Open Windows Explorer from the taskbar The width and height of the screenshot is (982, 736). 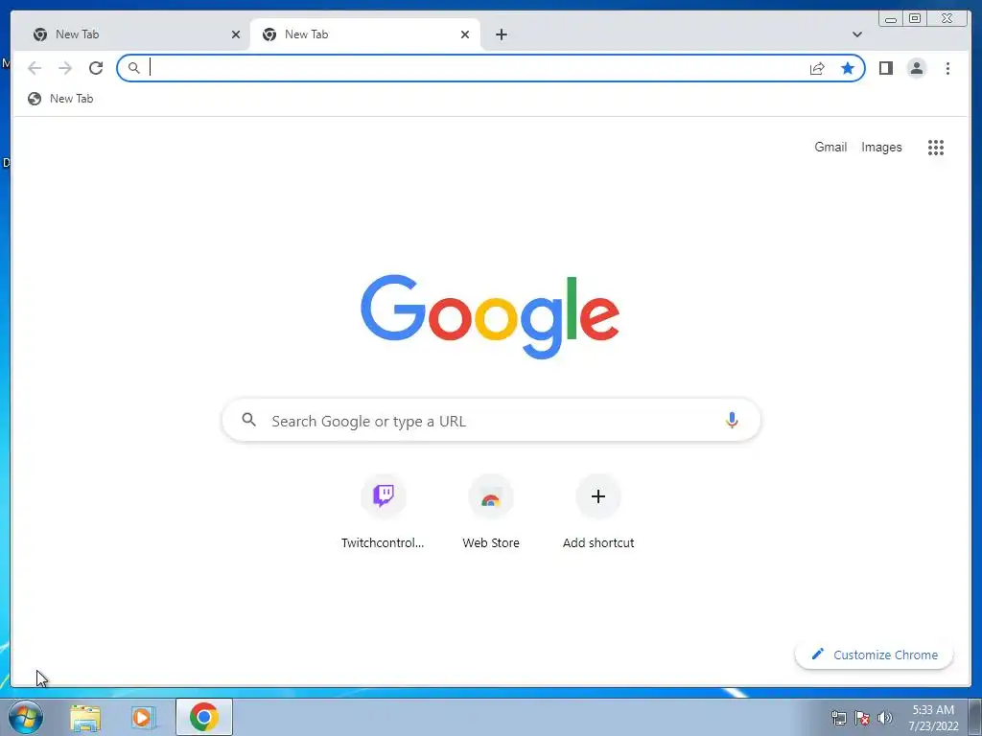85,718
